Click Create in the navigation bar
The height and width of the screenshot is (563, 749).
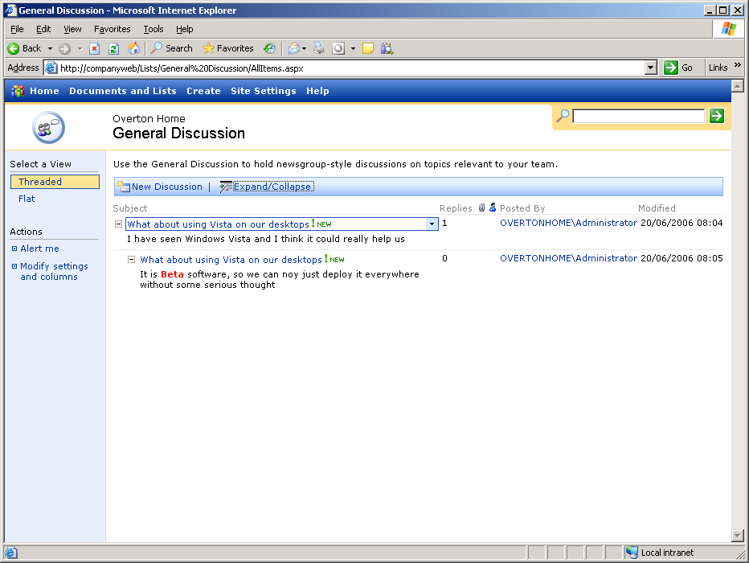(203, 91)
